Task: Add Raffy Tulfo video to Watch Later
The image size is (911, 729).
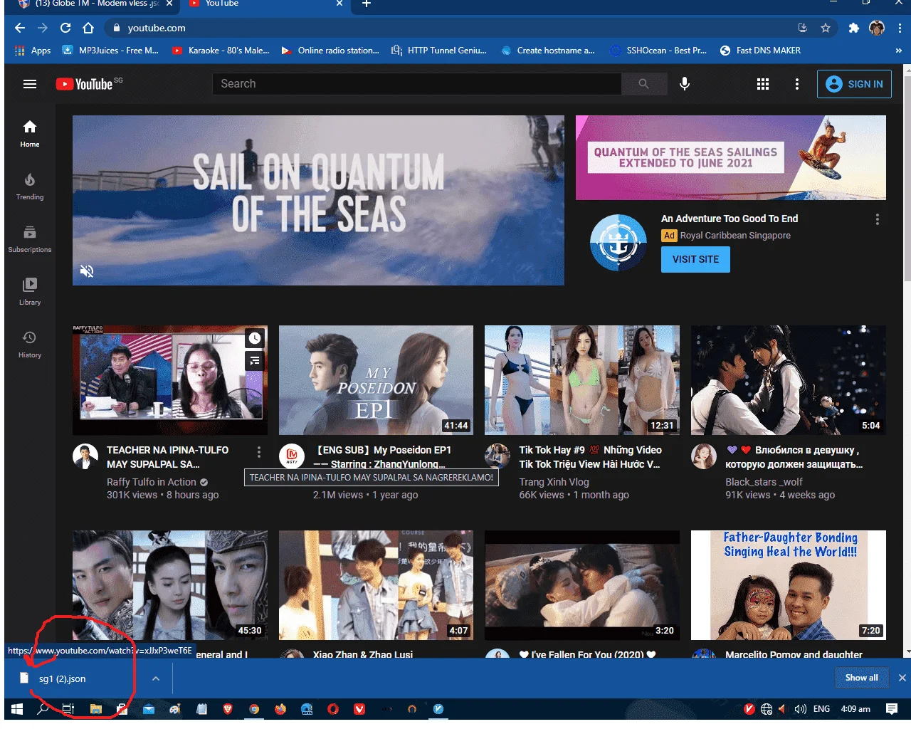Action: coord(255,338)
